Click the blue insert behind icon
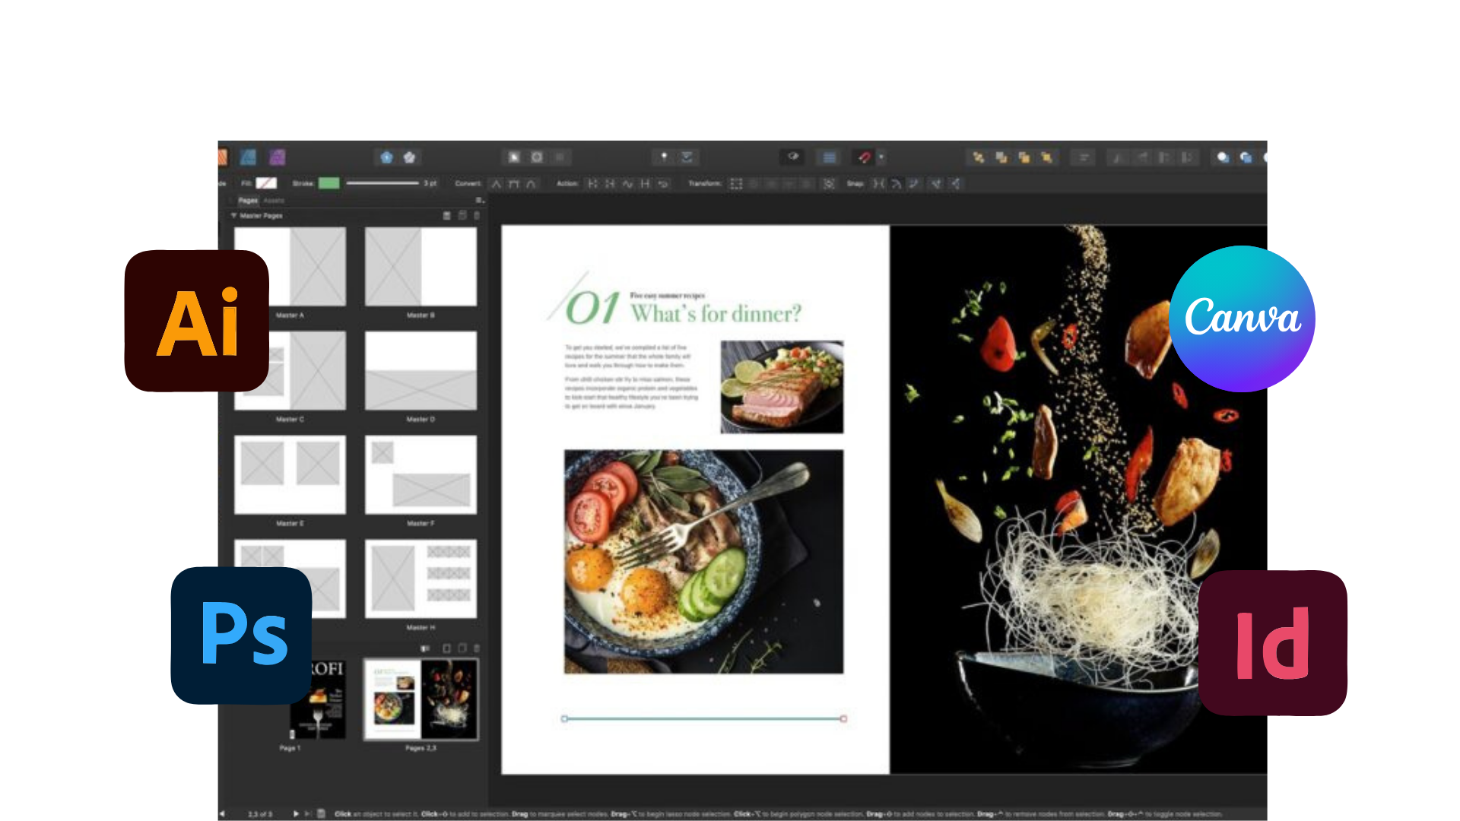 coord(1246,157)
